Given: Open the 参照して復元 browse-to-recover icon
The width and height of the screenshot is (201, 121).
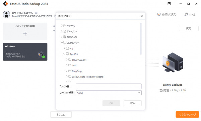Looking at the screenshot, I should pyautogui.click(x=159, y=14).
